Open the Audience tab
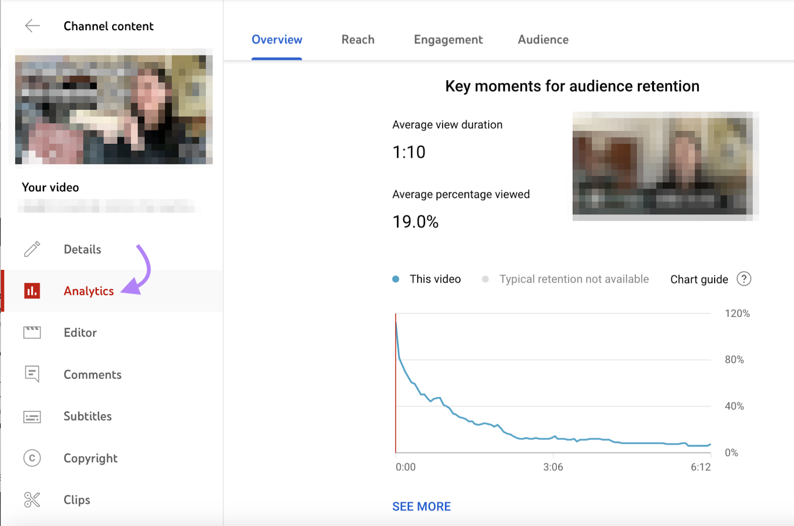Image resolution: width=794 pixels, height=526 pixels. point(543,39)
